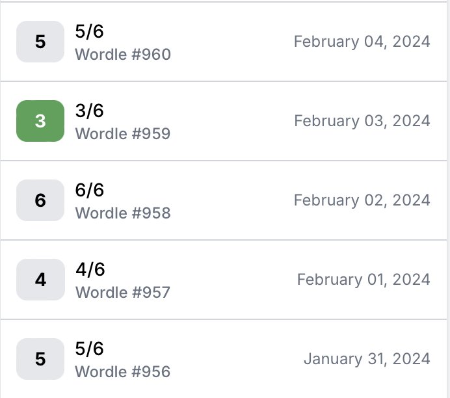
Task: Click the score badge for Wordle #956
Action: [x=40, y=359]
